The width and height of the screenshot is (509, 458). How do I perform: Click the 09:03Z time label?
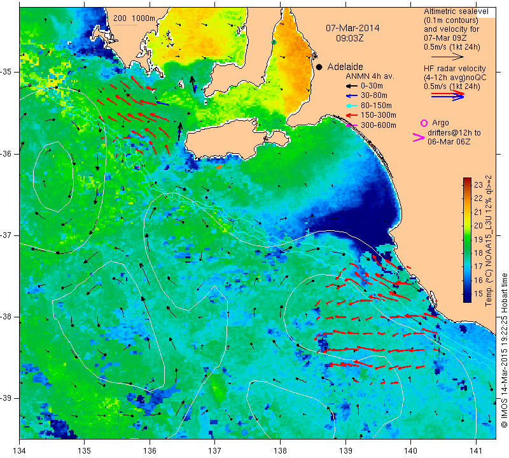[x=349, y=38]
